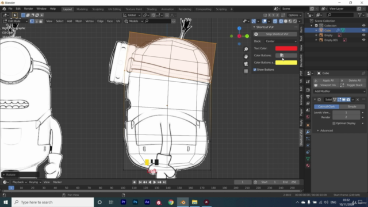This screenshot has height=207, width=368.
Task: Open Edit Mode dropdown
Action: click(16, 21)
